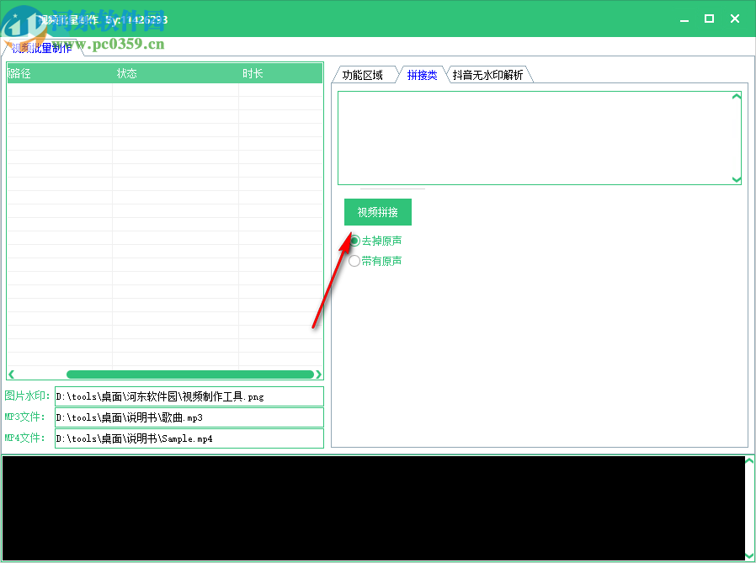Click the 状态 column header
Viewport: 756px width, 563px height.
(x=175, y=73)
